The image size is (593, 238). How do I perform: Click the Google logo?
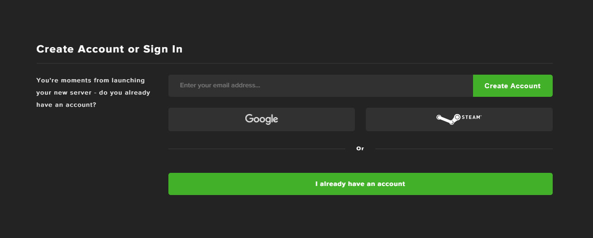[262, 119]
